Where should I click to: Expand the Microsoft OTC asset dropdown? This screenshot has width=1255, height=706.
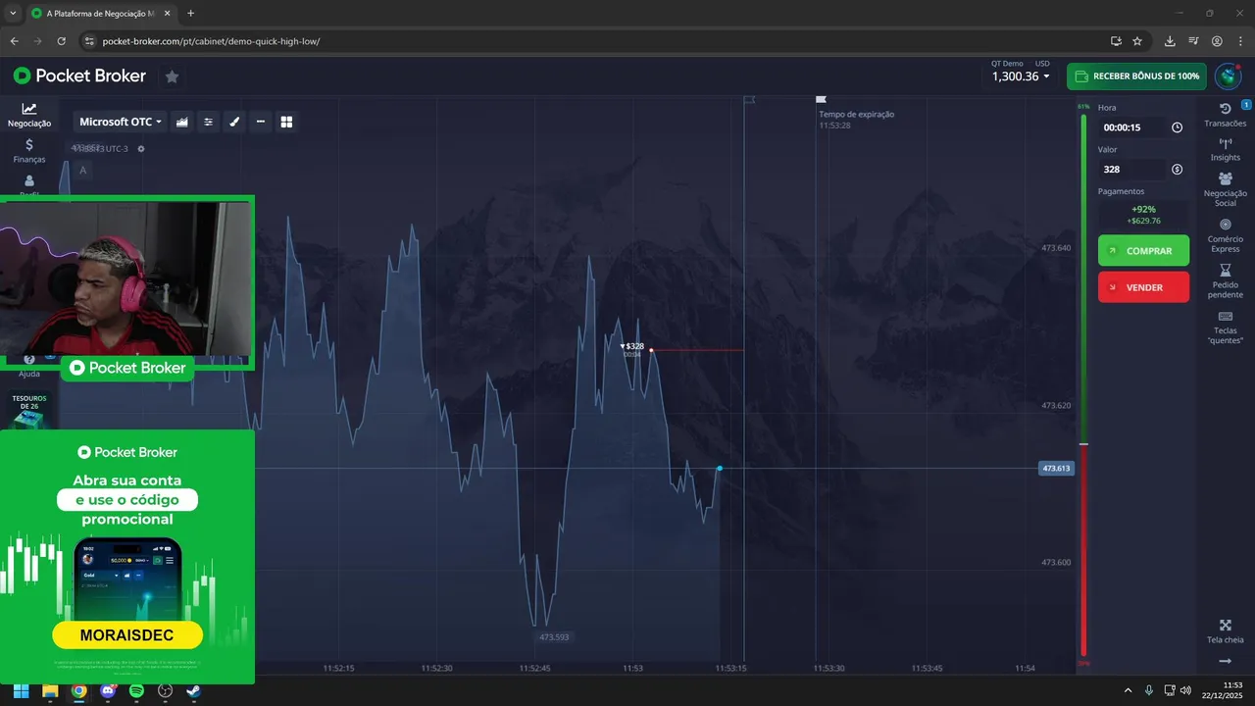pos(121,122)
